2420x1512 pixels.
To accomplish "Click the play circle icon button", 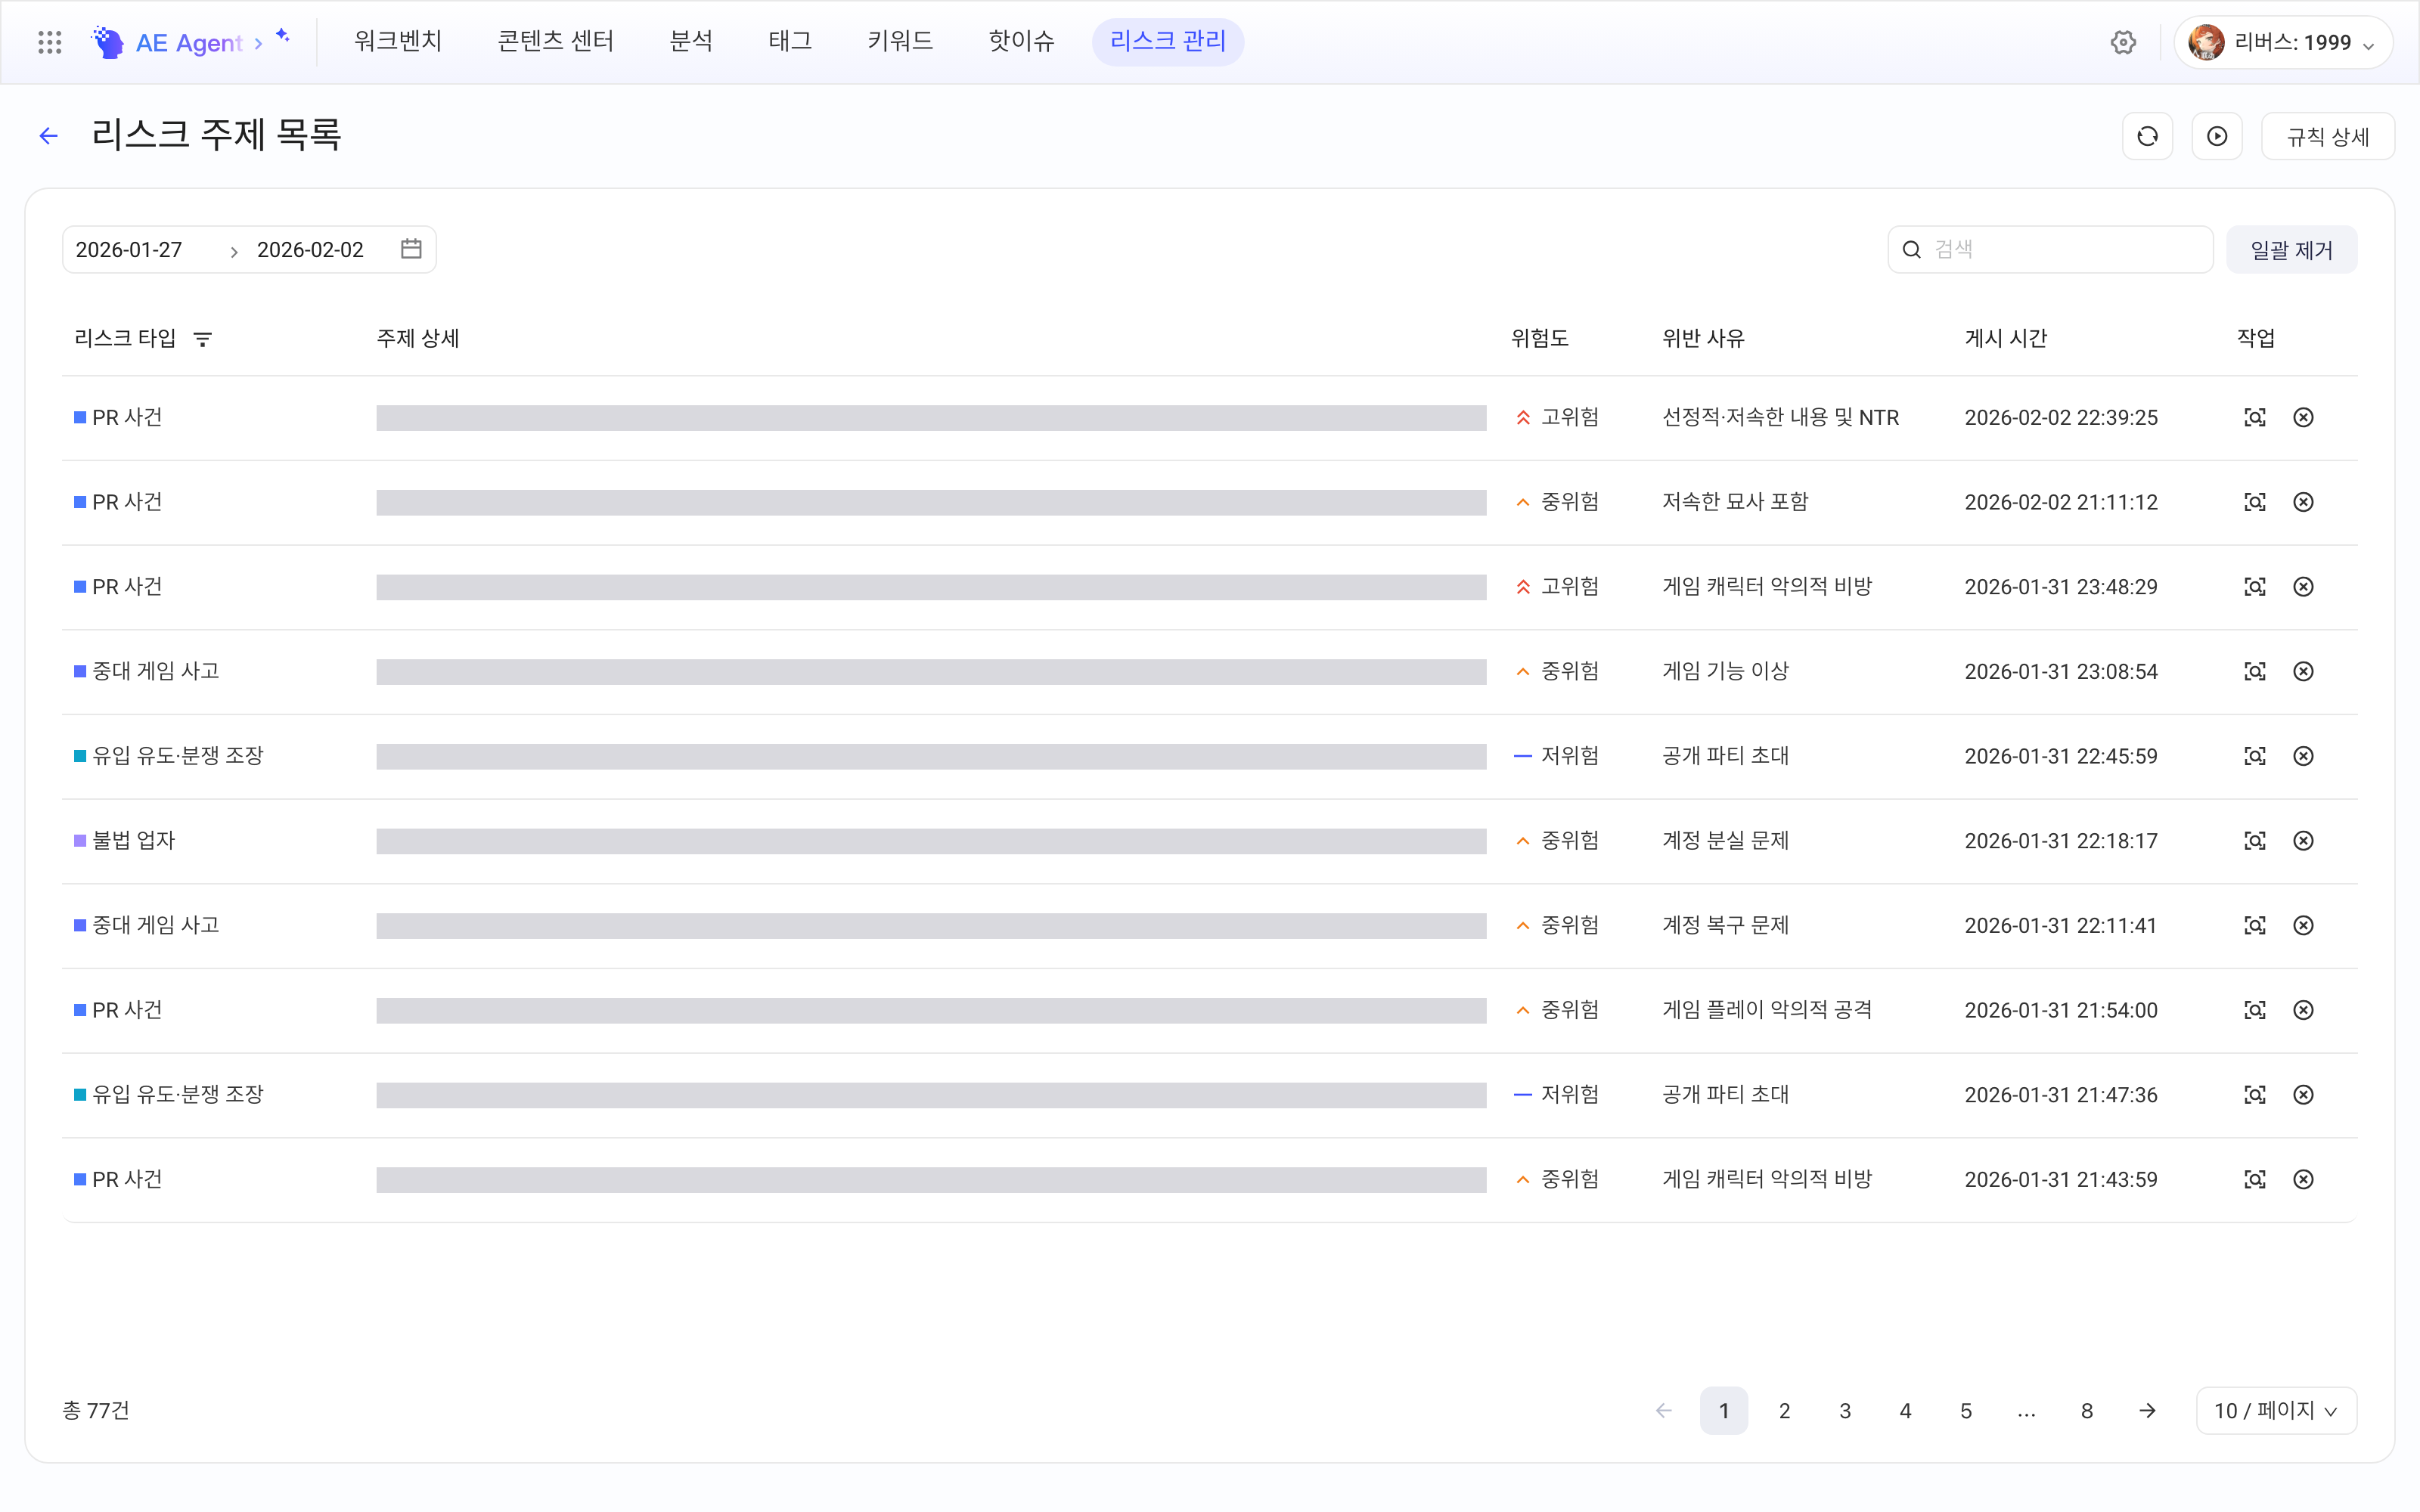I will point(2217,136).
